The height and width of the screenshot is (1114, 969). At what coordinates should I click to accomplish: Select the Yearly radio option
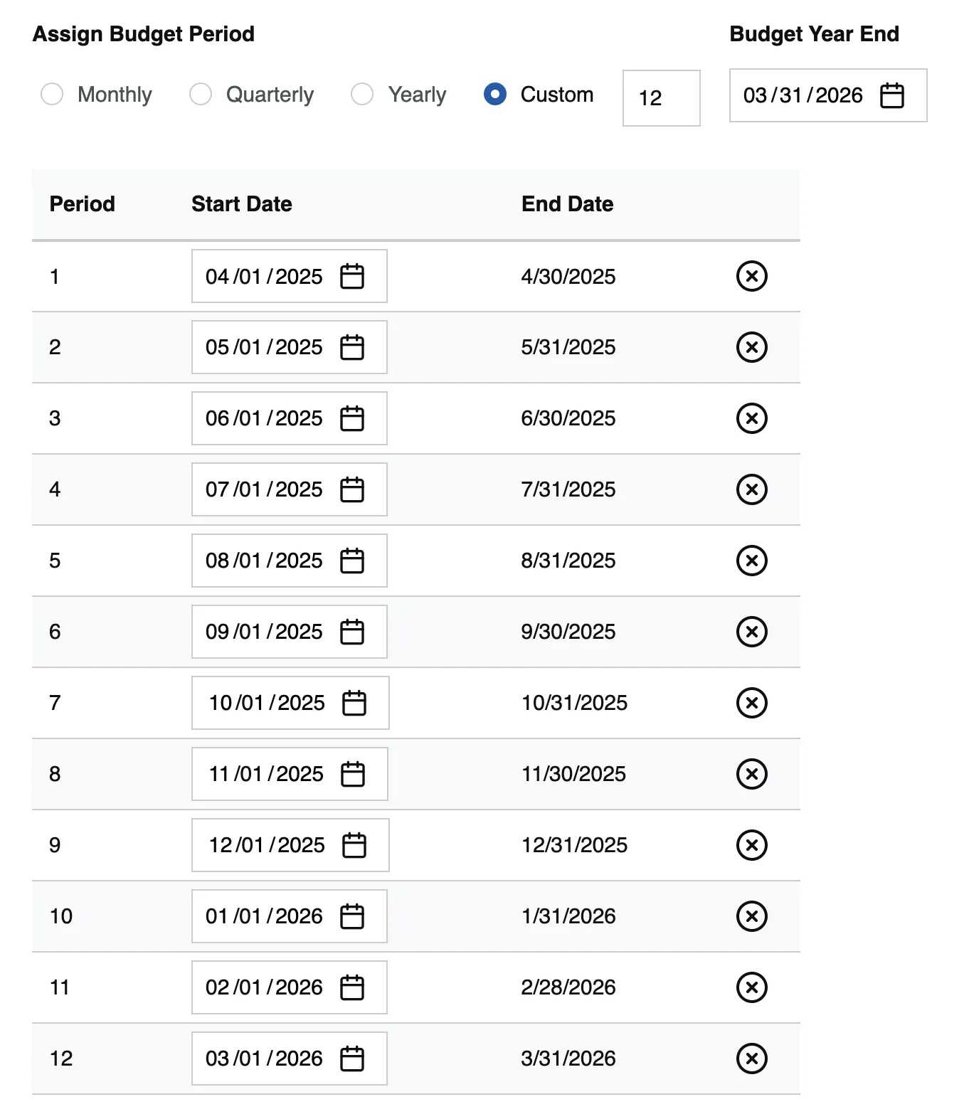pyautogui.click(x=362, y=94)
